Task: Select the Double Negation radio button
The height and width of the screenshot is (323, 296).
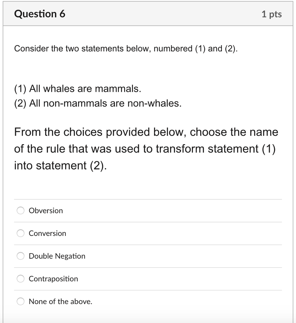Action: (x=20, y=256)
